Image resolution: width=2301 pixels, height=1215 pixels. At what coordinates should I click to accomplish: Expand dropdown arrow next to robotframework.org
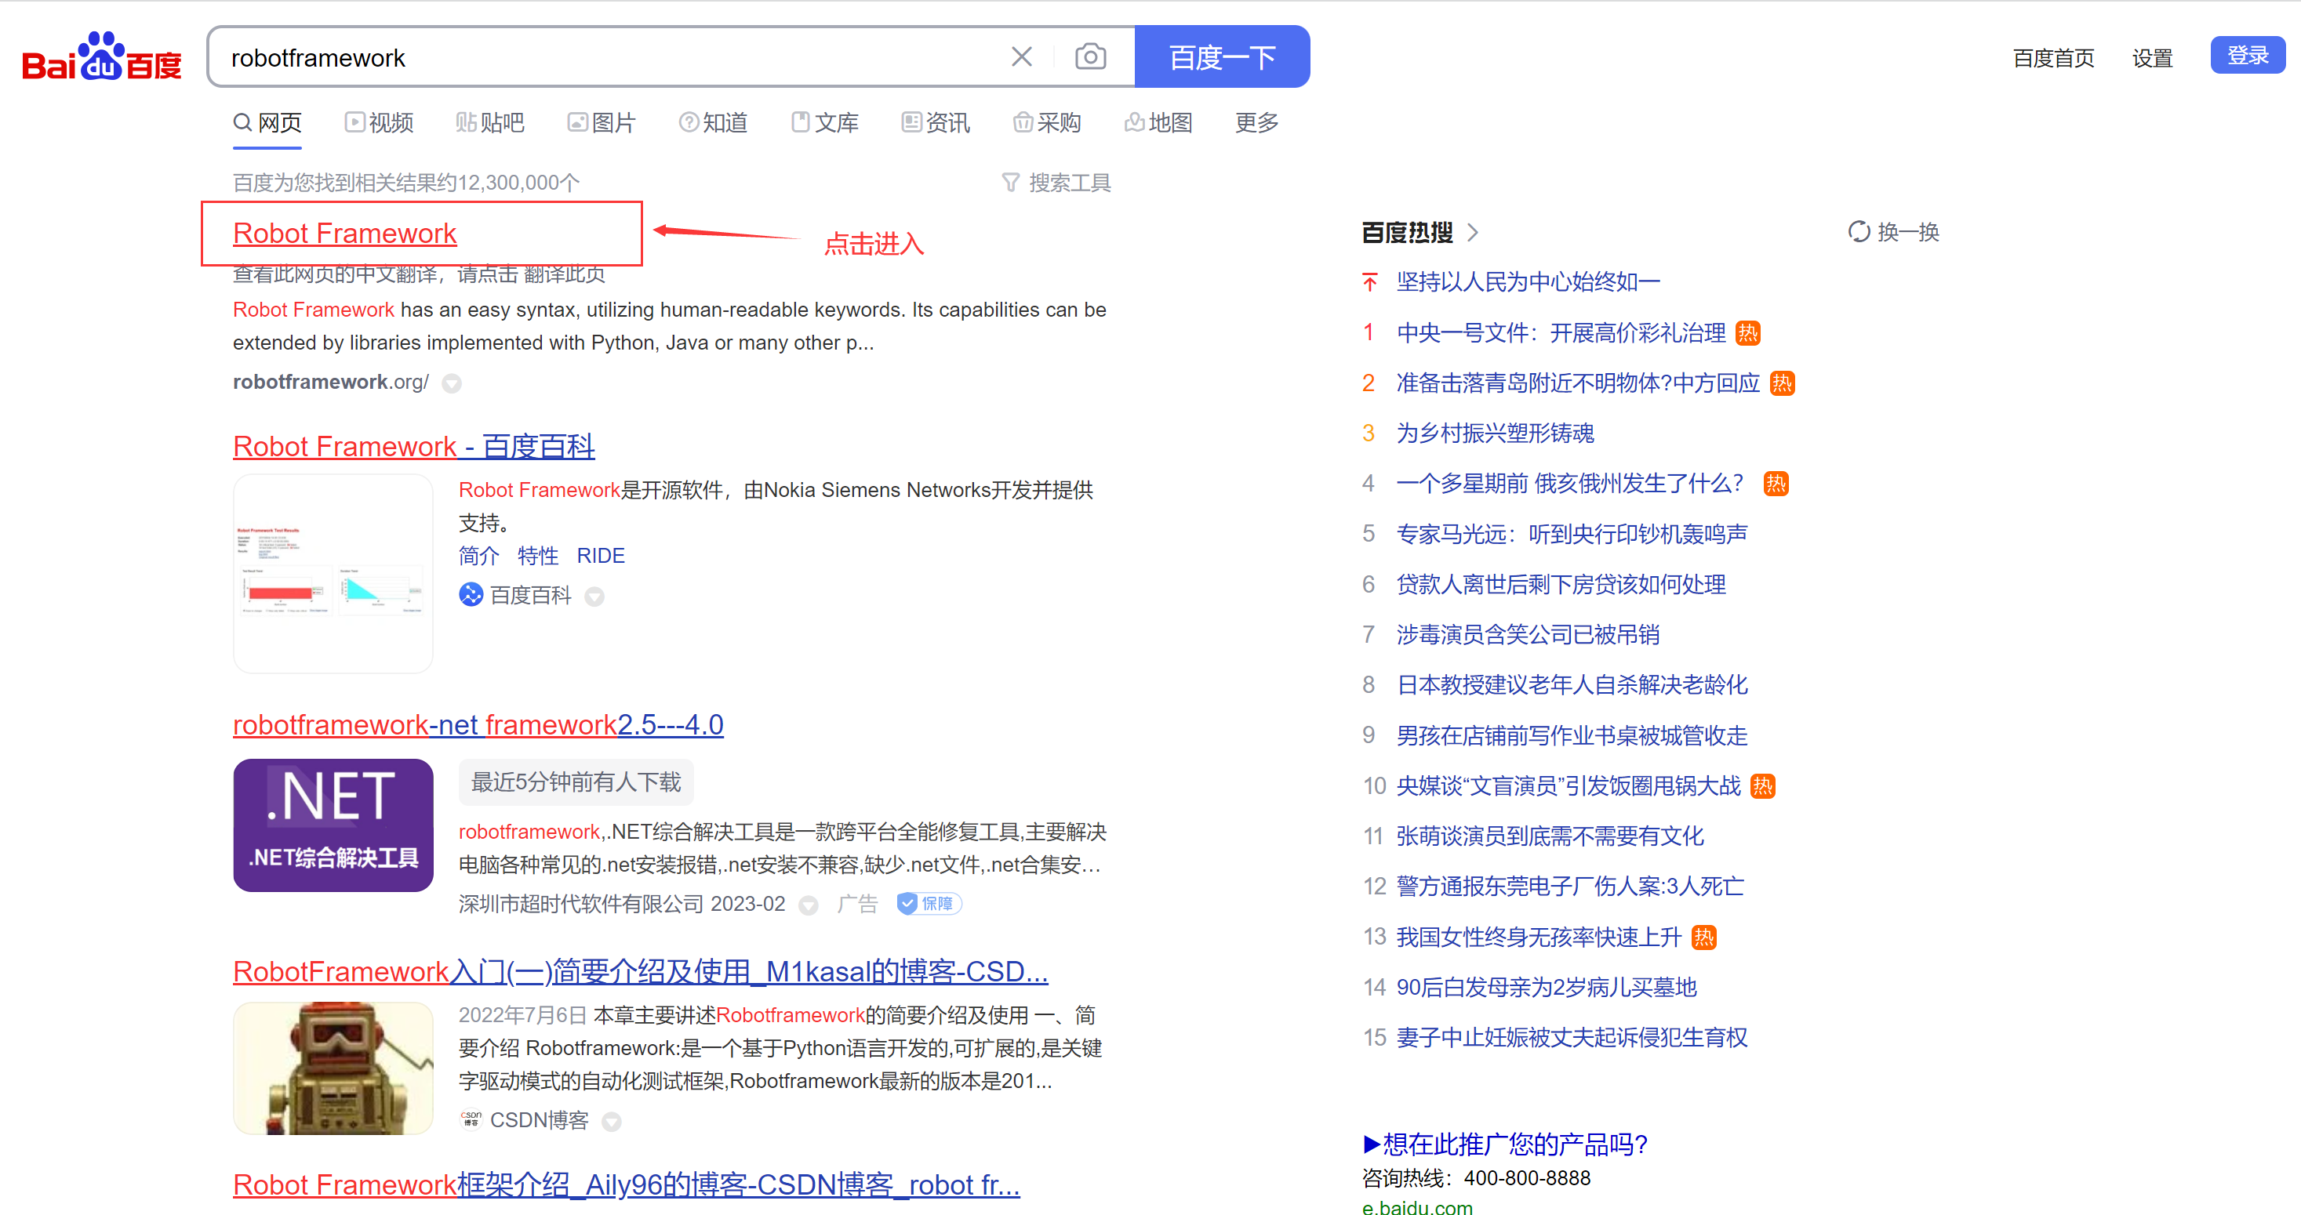click(x=452, y=384)
